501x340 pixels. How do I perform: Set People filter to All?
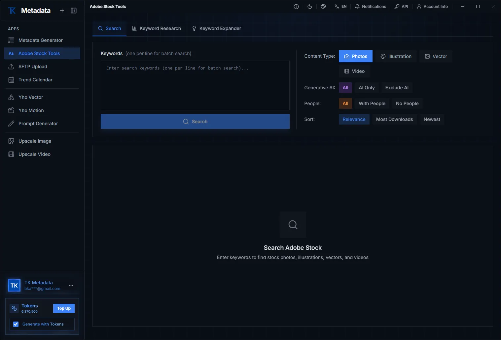tap(345, 103)
